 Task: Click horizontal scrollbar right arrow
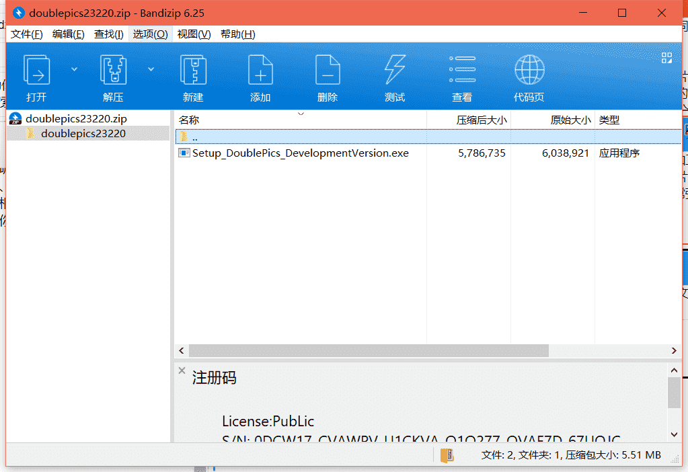674,350
